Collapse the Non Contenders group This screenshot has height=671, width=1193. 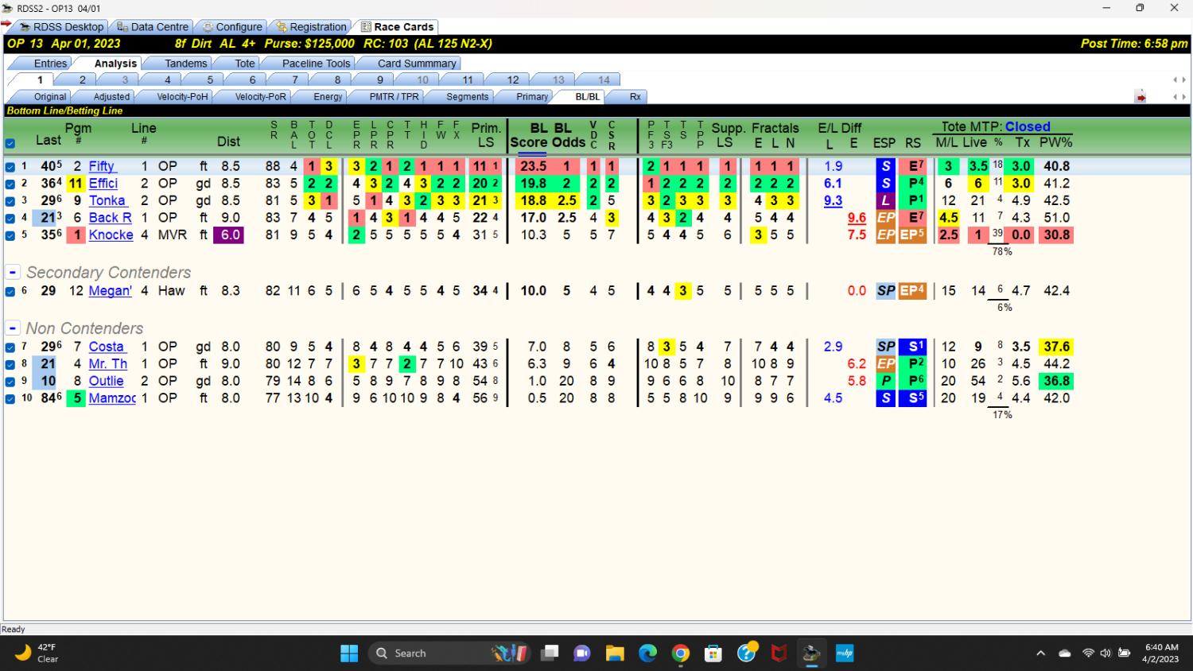pyautogui.click(x=13, y=328)
